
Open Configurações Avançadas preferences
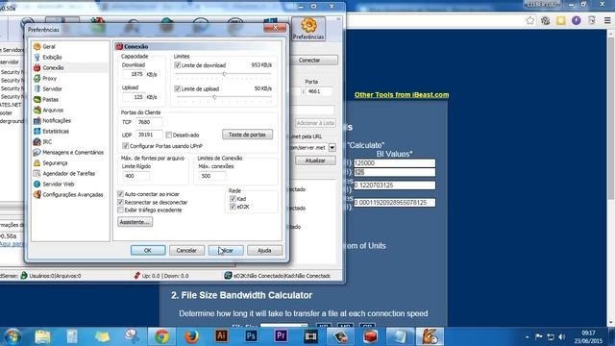pyautogui.click(x=73, y=195)
